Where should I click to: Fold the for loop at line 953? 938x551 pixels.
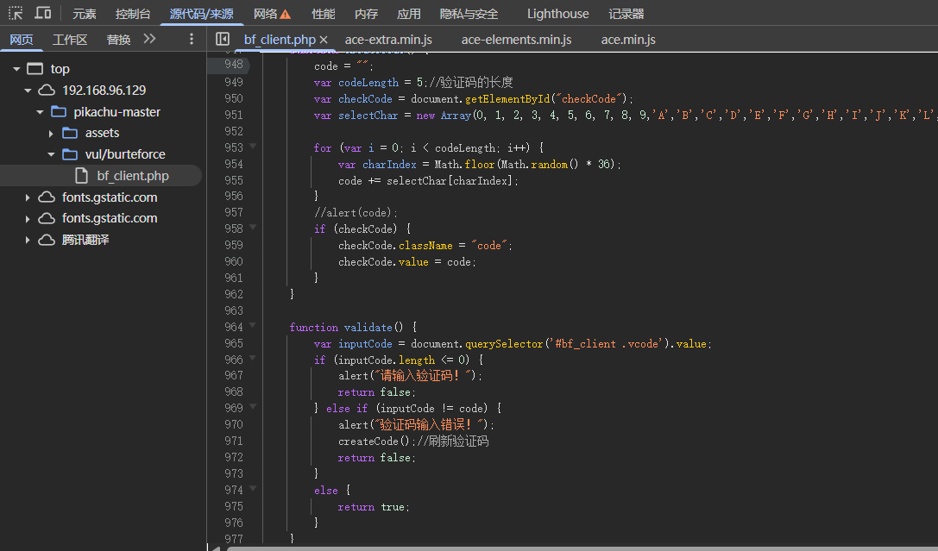coord(253,147)
